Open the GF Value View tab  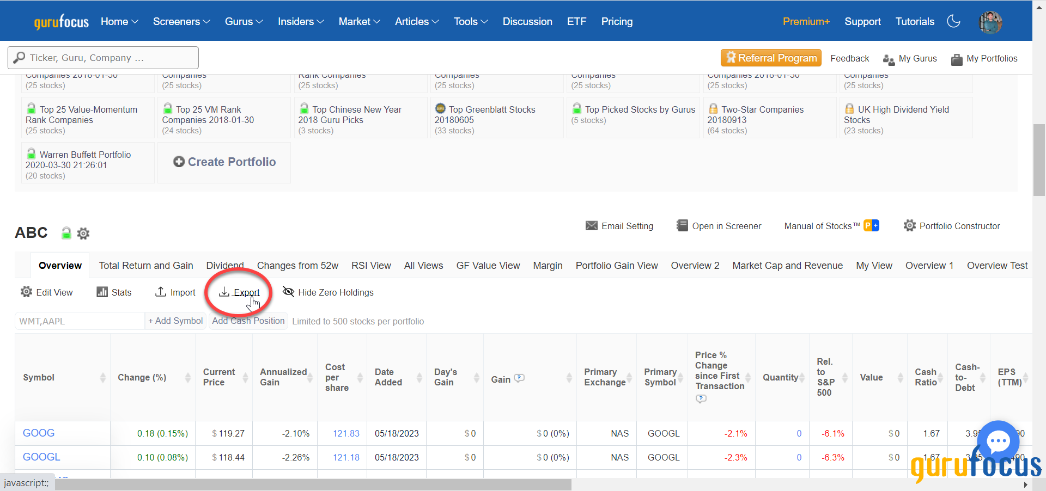[x=488, y=266]
